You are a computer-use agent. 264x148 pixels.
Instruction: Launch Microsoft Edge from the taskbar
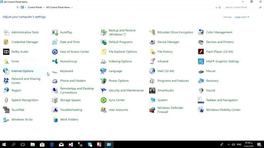pos(52,144)
